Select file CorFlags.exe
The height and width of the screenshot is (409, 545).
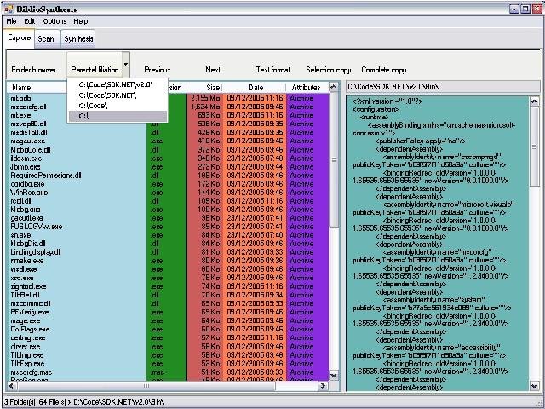coord(31,330)
